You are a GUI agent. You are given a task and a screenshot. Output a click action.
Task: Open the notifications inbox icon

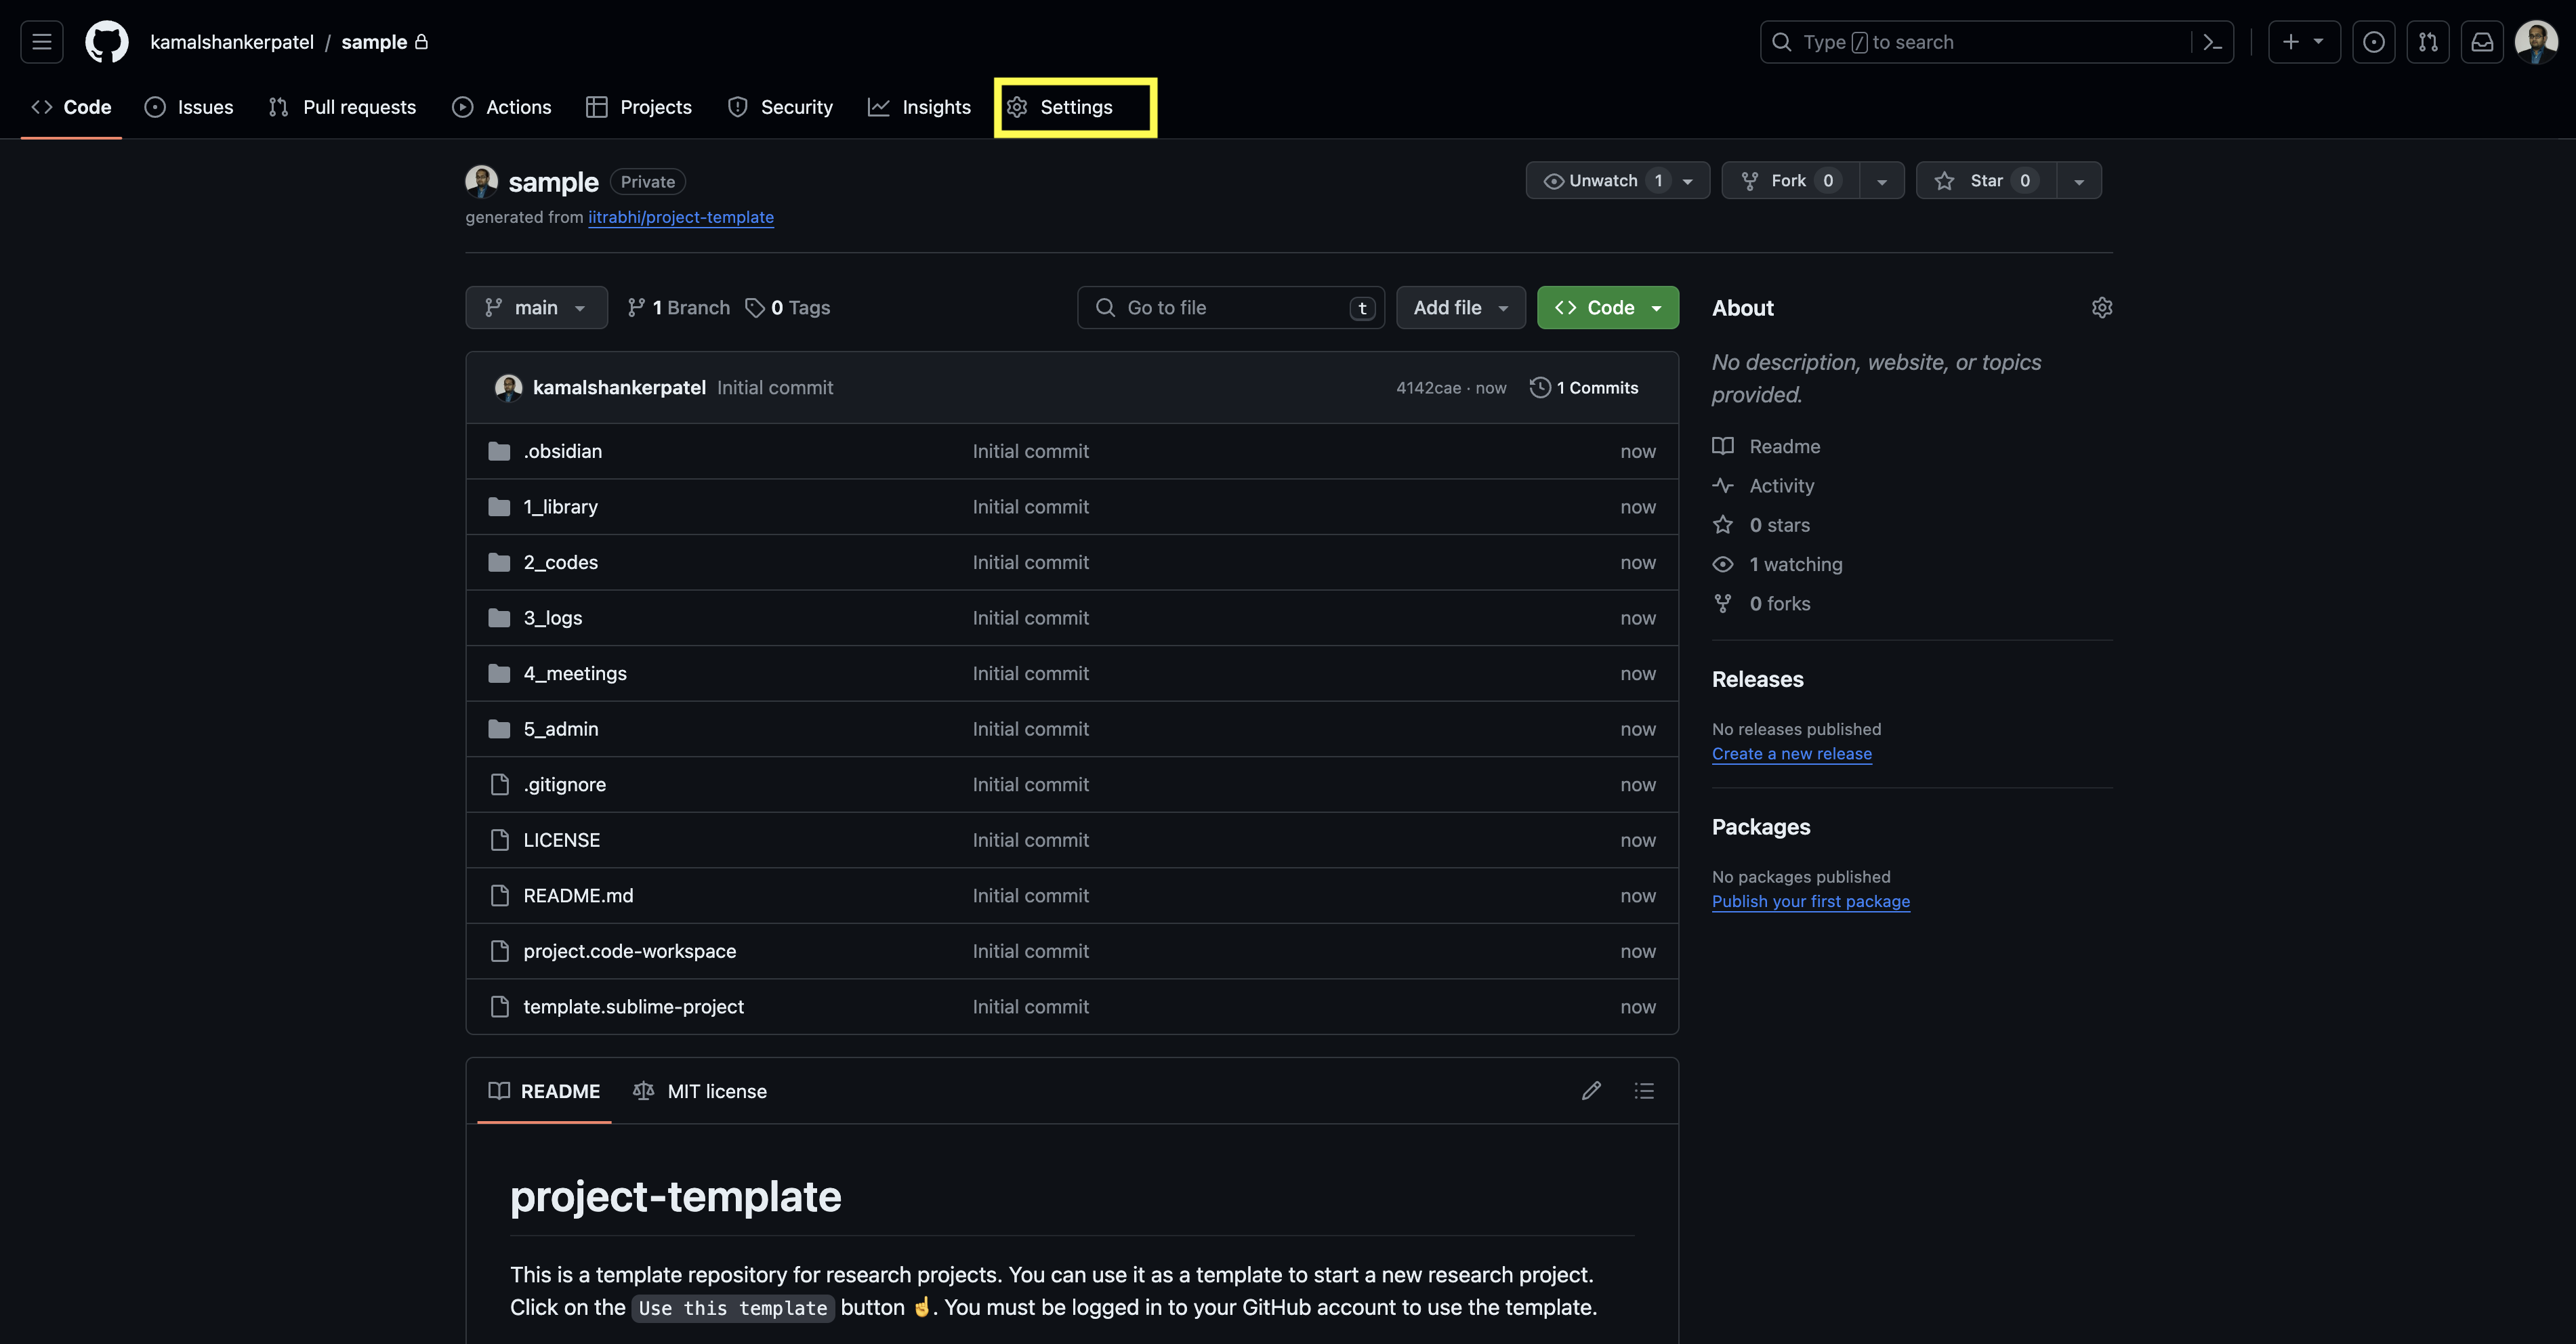pos(2482,42)
